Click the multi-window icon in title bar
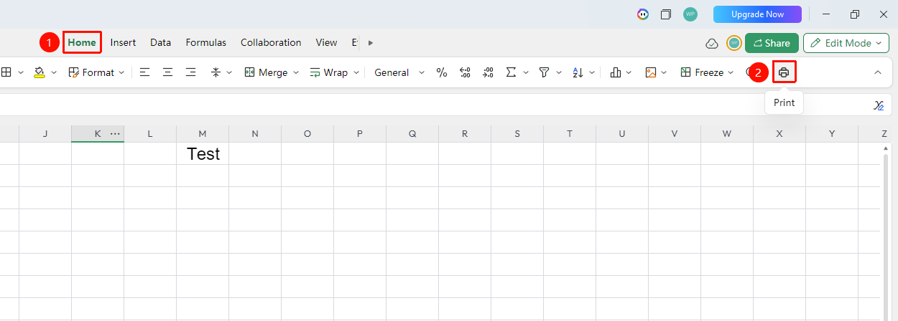The height and width of the screenshot is (321, 898). [x=666, y=14]
